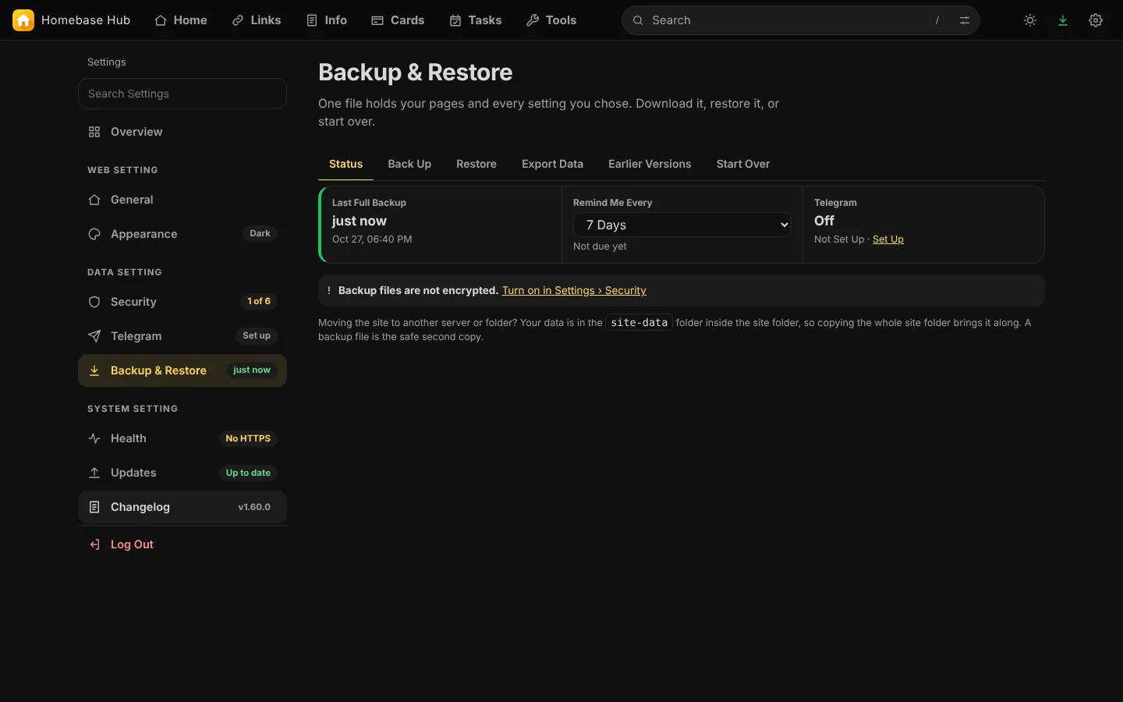
Task: Switch to the Export Data tab
Action: click(x=552, y=164)
